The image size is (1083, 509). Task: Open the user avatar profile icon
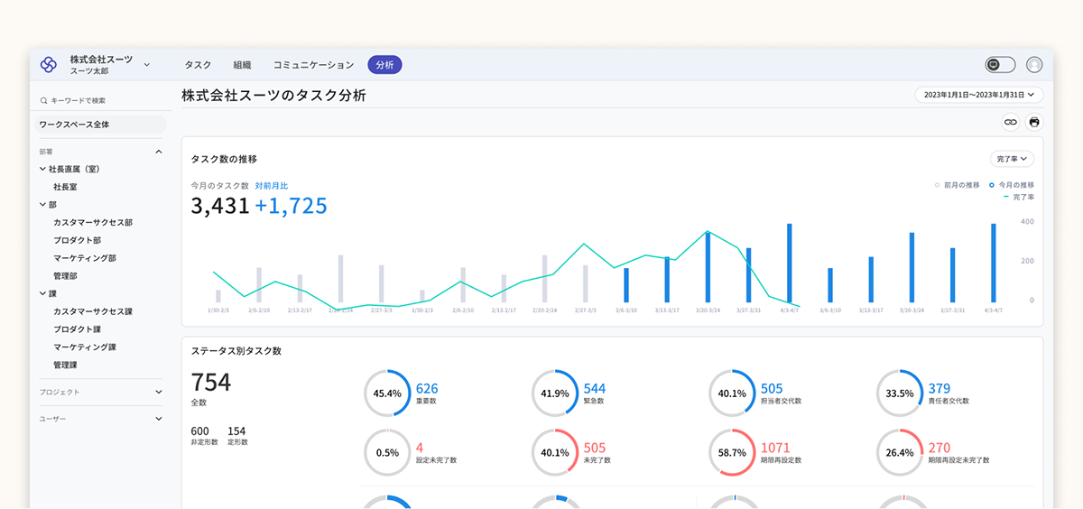point(1034,65)
